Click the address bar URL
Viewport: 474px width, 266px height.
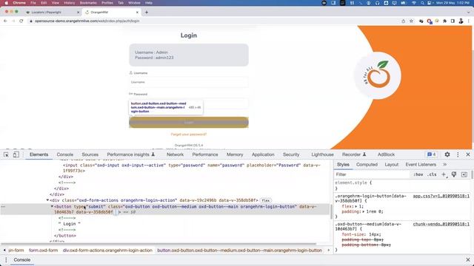87,21
